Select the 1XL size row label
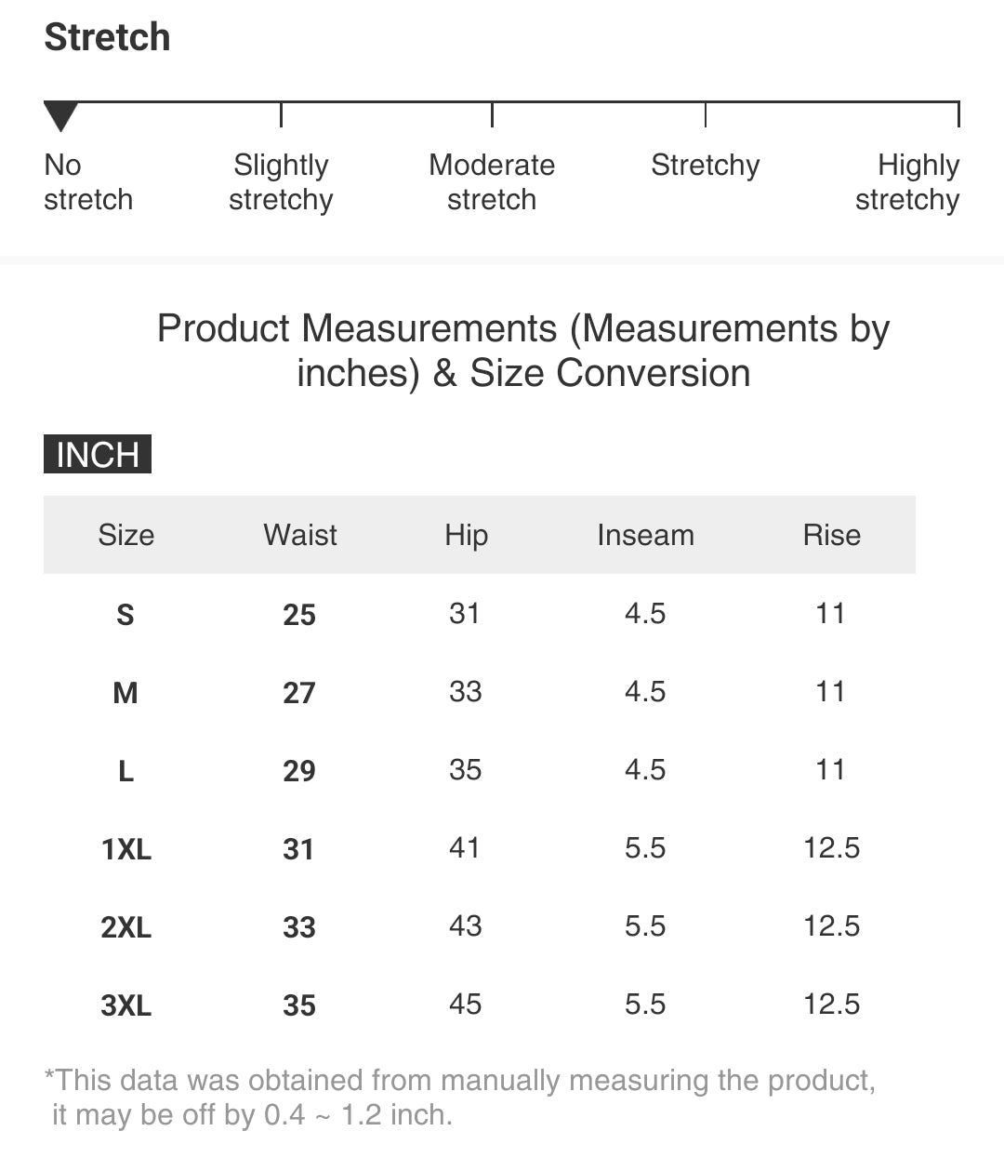The height and width of the screenshot is (1171, 1004). pyautogui.click(x=126, y=849)
